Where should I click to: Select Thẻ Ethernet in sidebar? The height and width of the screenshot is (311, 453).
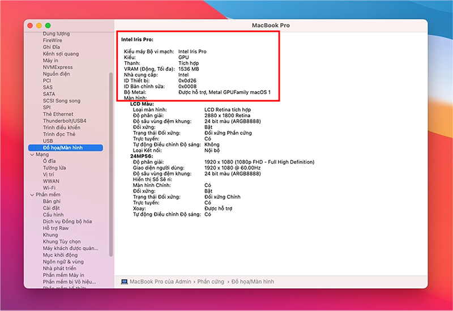point(58,114)
